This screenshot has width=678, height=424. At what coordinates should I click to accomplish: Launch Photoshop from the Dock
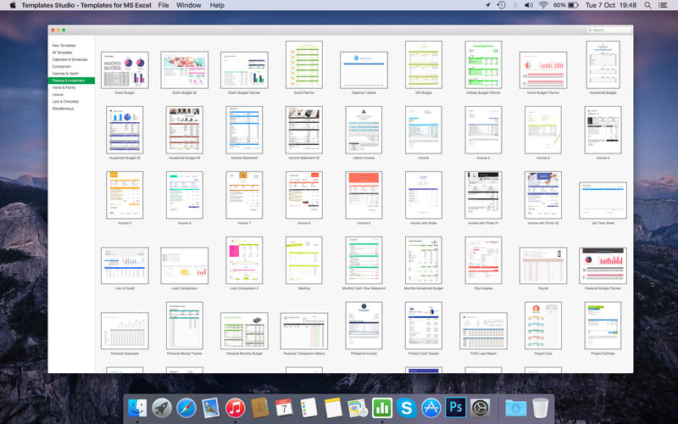coord(456,408)
